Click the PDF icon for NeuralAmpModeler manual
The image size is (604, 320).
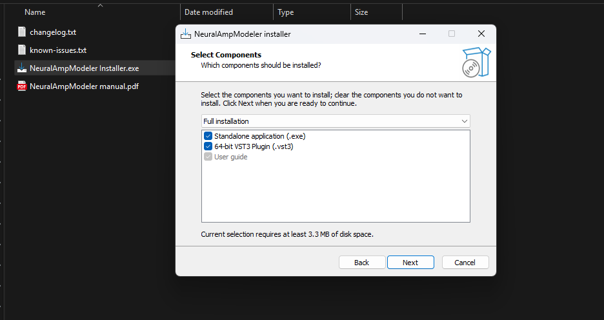tap(21, 86)
